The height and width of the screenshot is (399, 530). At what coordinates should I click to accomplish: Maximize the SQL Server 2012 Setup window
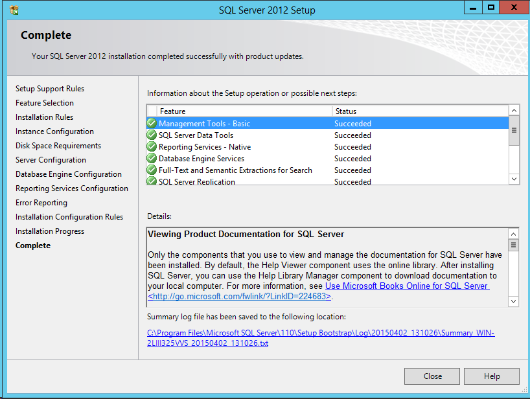(491, 8)
